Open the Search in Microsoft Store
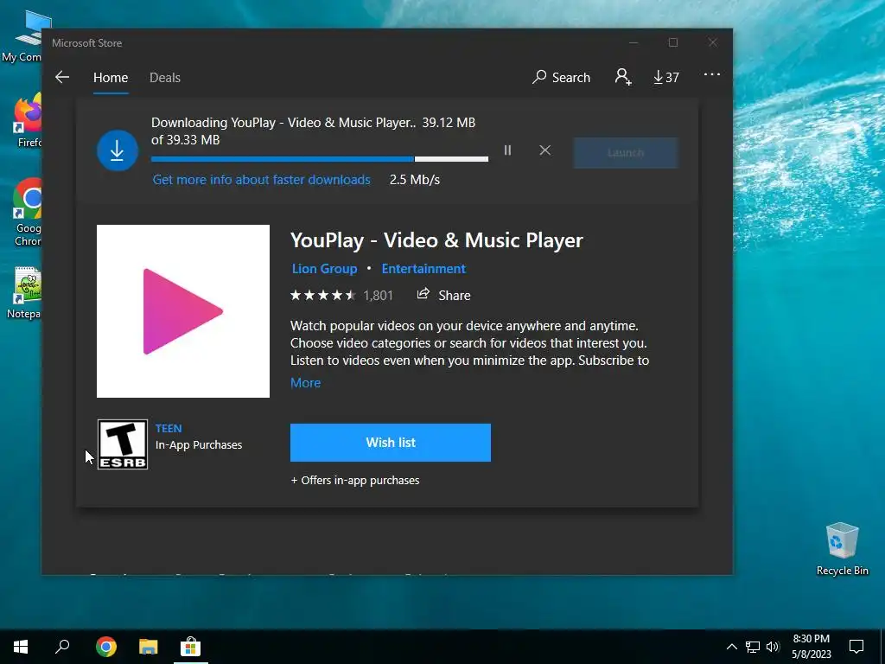Image resolution: width=885 pixels, height=664 pixels. [561, 77]
